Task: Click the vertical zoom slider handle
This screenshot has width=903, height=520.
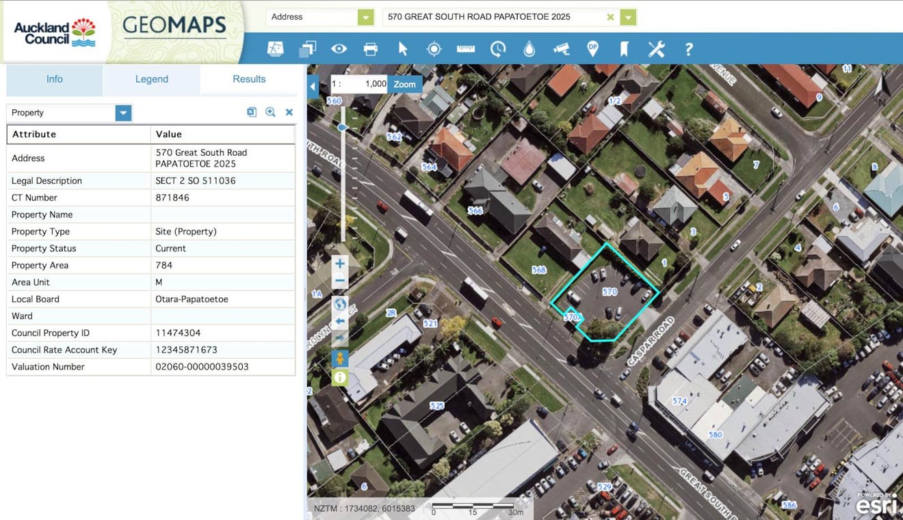Action: pyautogui.click(x=342, y=128)
